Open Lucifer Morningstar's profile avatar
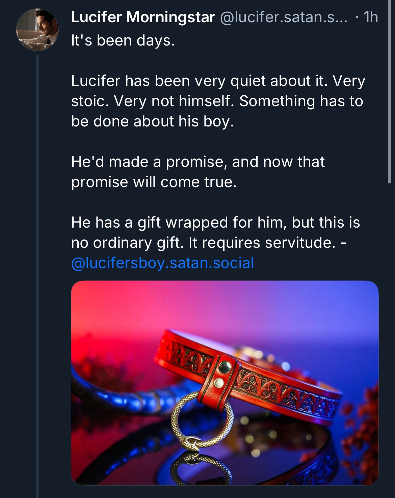The height and width of the screenshot is (498, 395). pyautogui.click(x=37, y=30)
